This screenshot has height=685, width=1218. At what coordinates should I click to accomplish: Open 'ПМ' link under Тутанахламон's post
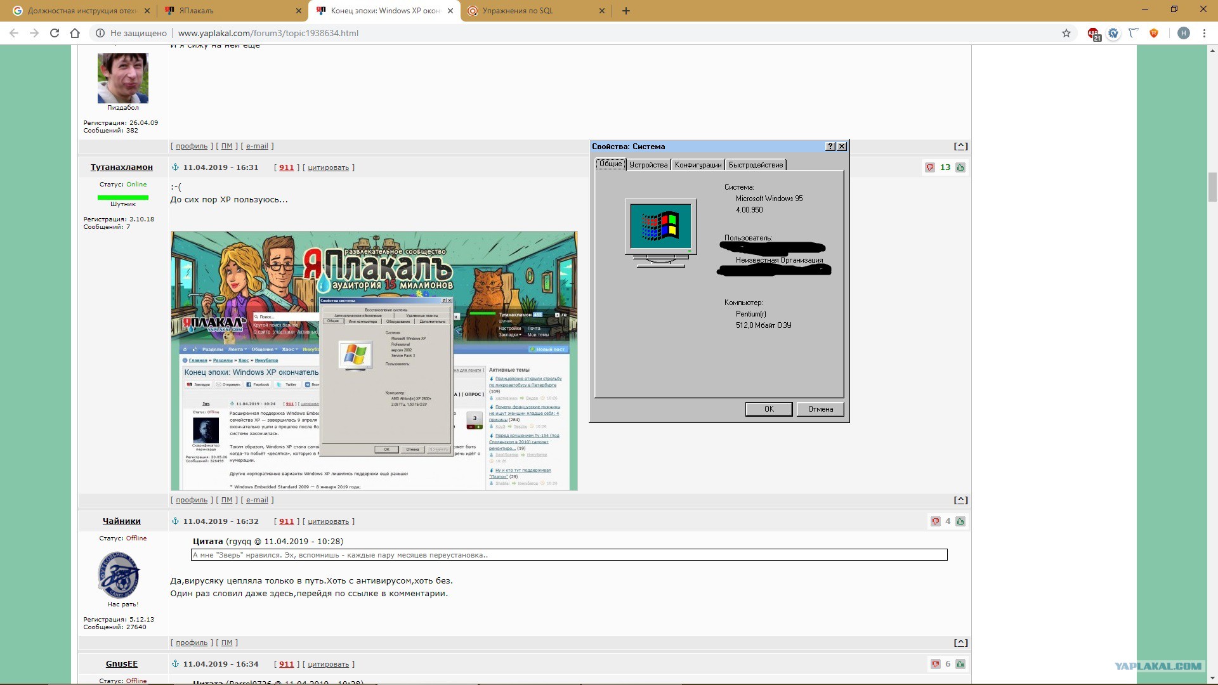(227, 500)
